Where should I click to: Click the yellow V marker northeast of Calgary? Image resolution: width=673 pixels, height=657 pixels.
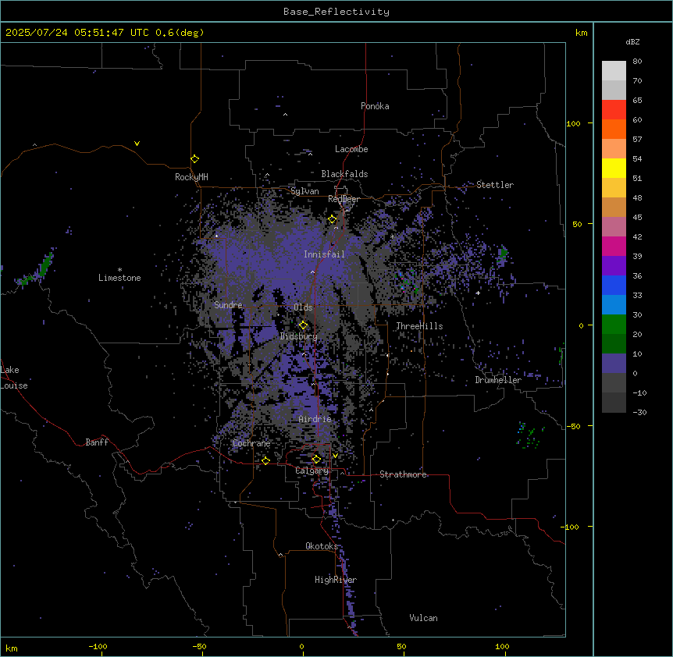(x=335, y=456)
